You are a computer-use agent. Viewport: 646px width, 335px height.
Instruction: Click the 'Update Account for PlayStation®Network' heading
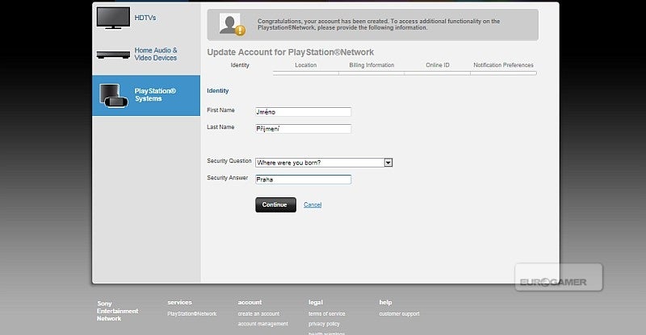pyautogui.click(x=291, y=52)
